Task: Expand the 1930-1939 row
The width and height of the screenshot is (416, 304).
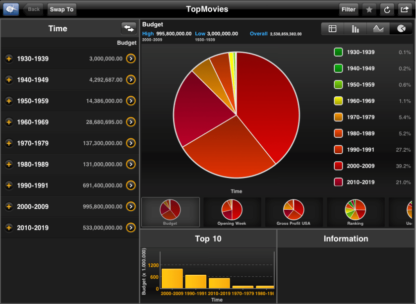Action: pos(9,59)
